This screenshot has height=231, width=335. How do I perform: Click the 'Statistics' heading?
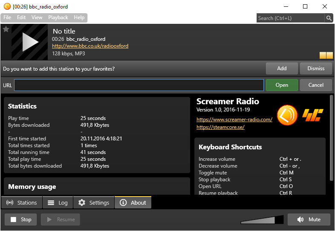(x=22, y=106)
